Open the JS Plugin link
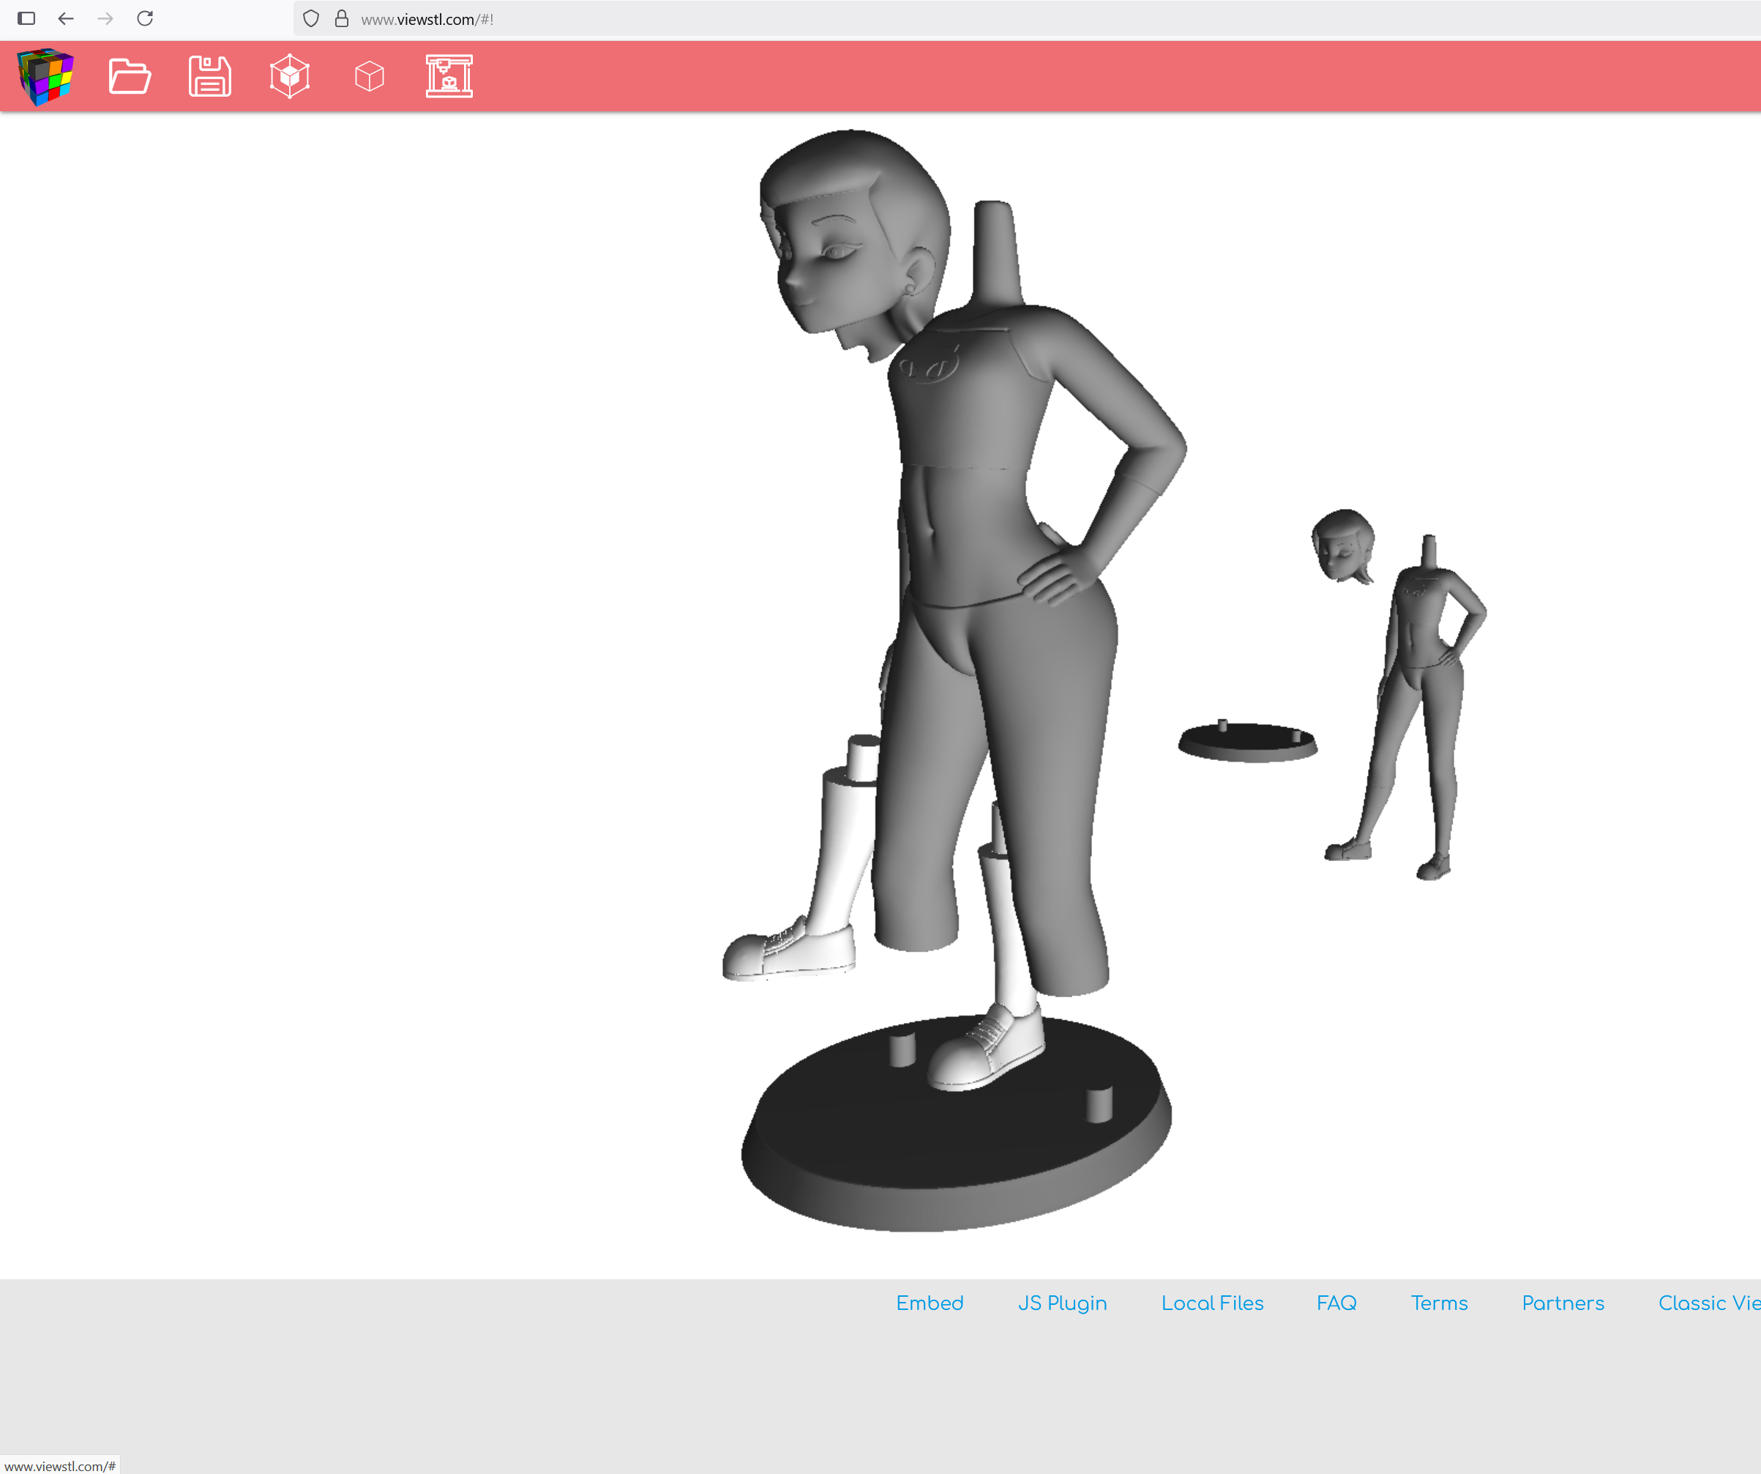Image resolution: width=1761 pixels, height=1474 pixels. (x=1063, y=1303)
